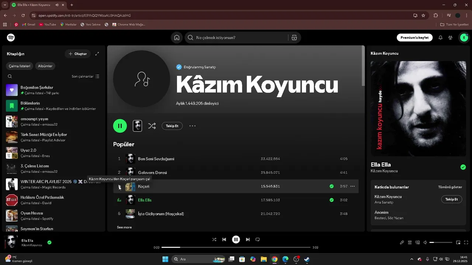
Task: Toggle saved checkmark in now playing panel
Action: tap(463, 167)
